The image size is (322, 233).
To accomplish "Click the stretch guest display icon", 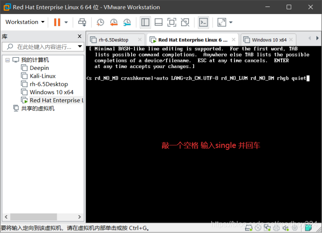I will (x=222, y=22).
